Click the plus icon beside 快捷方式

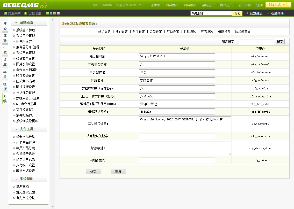[289, 5]
